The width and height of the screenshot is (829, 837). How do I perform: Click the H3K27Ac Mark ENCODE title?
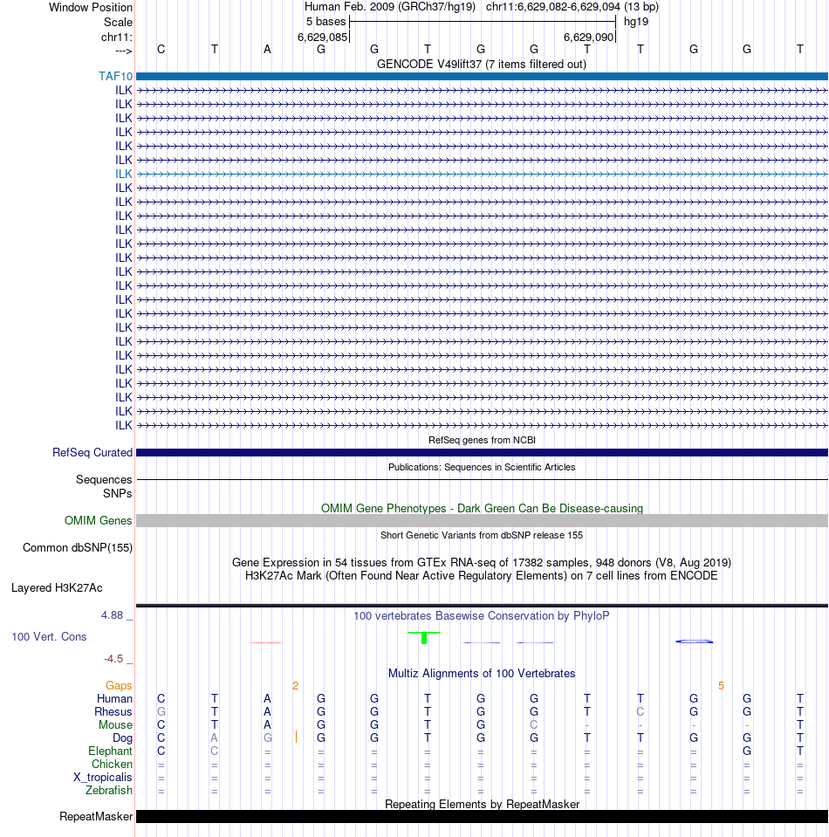[x=482, y=575]
